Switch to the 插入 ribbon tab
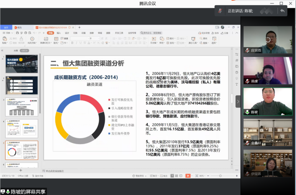The width and height of the screenshot is (296, 195). (x=59, y=33)
